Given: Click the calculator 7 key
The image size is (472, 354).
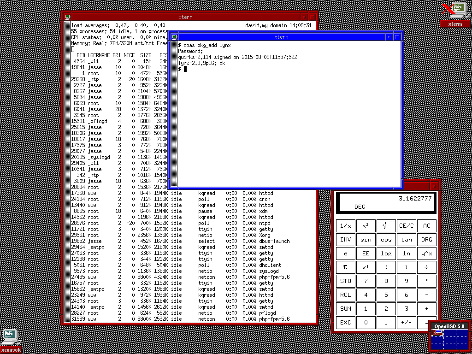Looking at the screenshot, I should [x=366, y=281].
